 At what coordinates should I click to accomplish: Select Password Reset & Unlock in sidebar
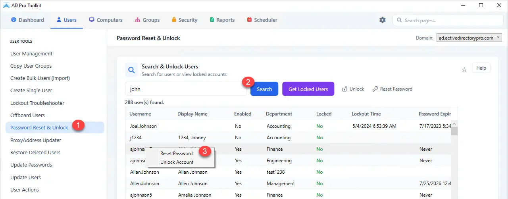(x=55, y=127)
